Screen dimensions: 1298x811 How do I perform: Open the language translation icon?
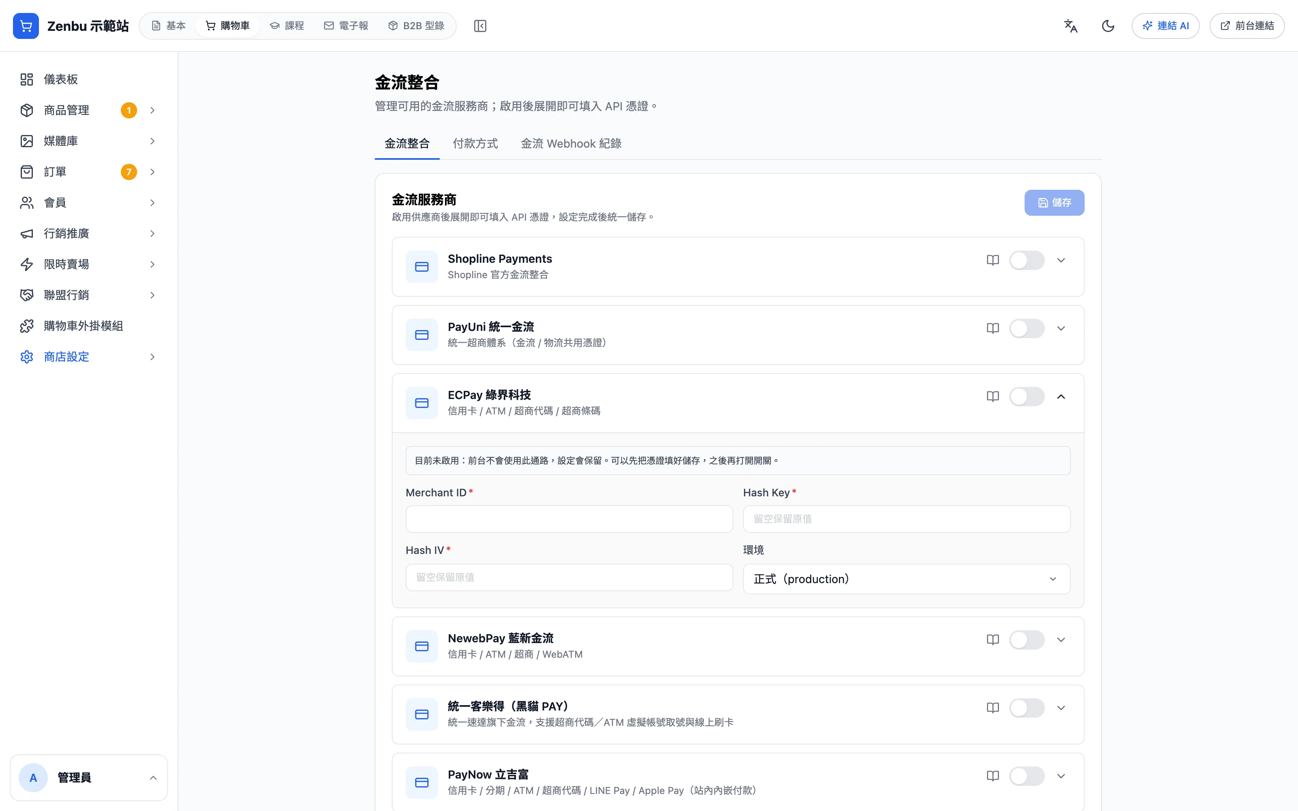[1070, 26]
